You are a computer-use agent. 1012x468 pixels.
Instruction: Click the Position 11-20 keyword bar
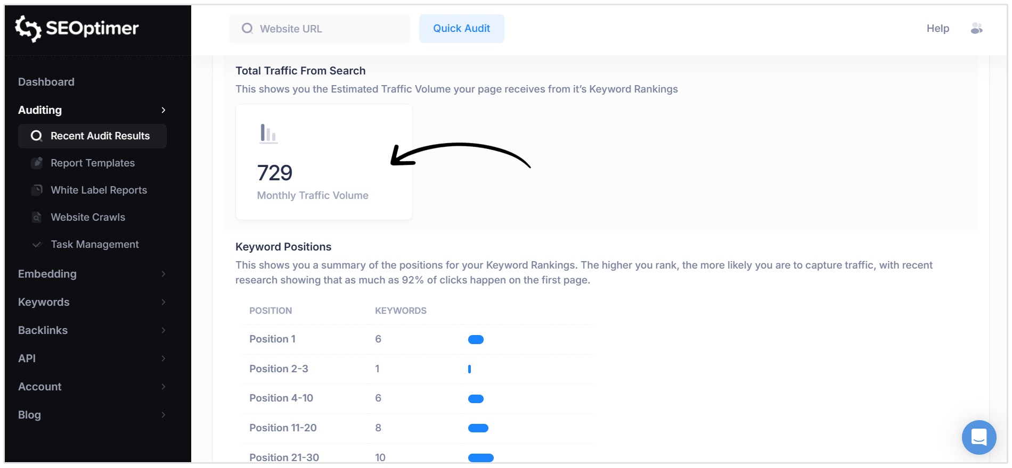tap(478, 428)
